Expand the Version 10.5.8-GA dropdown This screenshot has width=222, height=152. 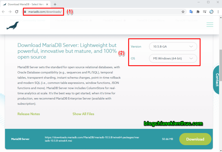pos(173,47)
